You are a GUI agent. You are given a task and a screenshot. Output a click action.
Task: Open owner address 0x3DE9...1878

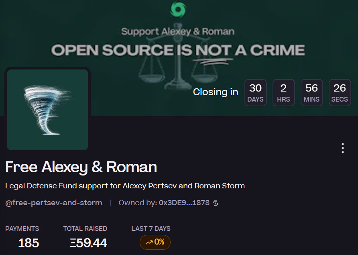point(184,203)
